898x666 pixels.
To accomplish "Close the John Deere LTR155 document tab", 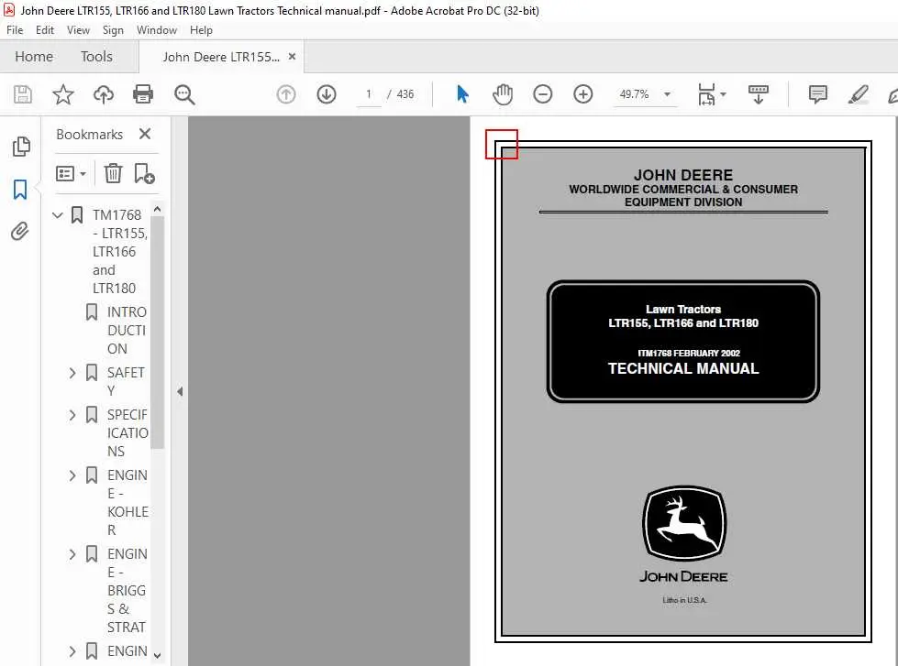I will point(292,56).
